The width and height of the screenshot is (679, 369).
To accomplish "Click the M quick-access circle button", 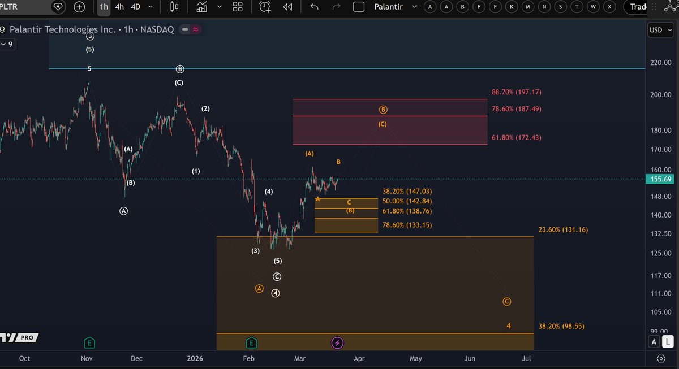I will click(528, 7).
